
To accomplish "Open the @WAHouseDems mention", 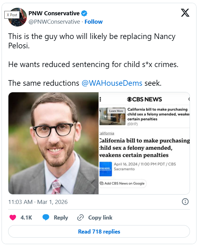I will pyautogui.click(x=112, y=83).
